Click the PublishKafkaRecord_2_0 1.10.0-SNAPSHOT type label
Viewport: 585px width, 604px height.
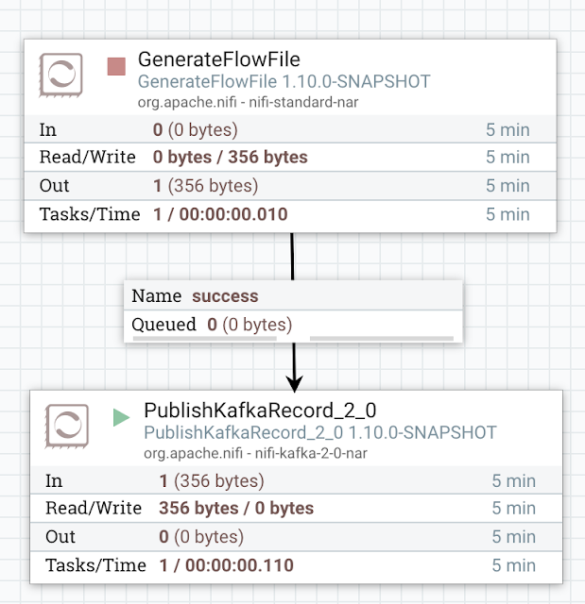click(x=320, y=432)
